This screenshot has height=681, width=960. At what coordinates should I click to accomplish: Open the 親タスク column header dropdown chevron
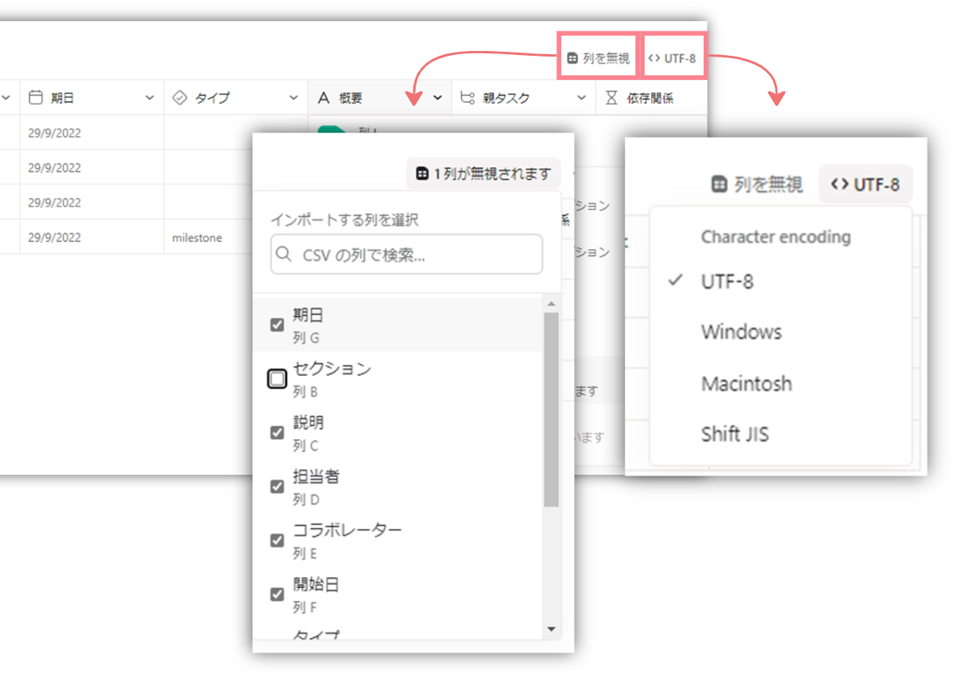pyautogui.click(x=581, y=98)
